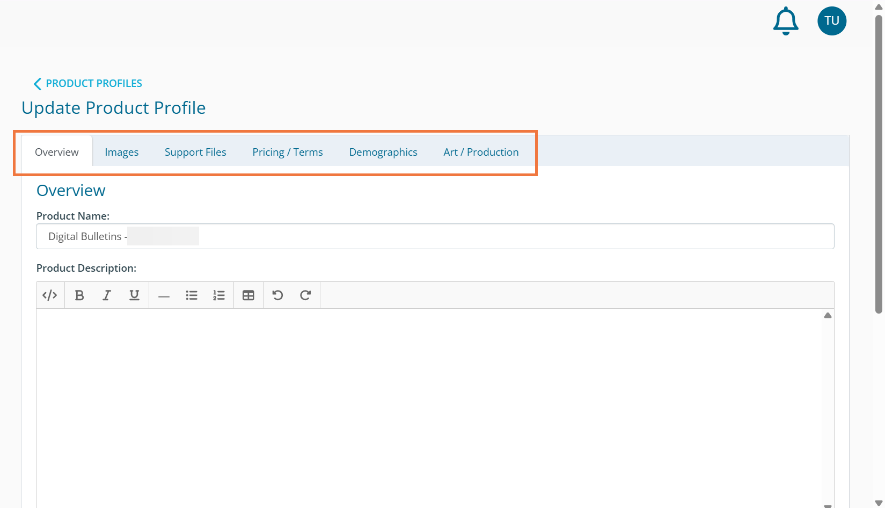This screenshot has height=508, width=885.
Task: Insert a table into description
Action: click(248, 295)
